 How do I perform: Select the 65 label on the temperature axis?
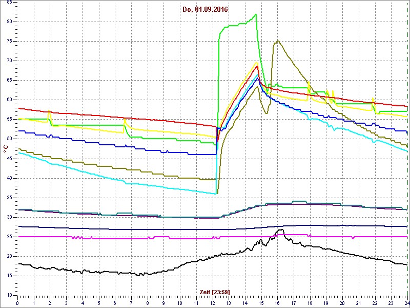click(x=9, y=81)
